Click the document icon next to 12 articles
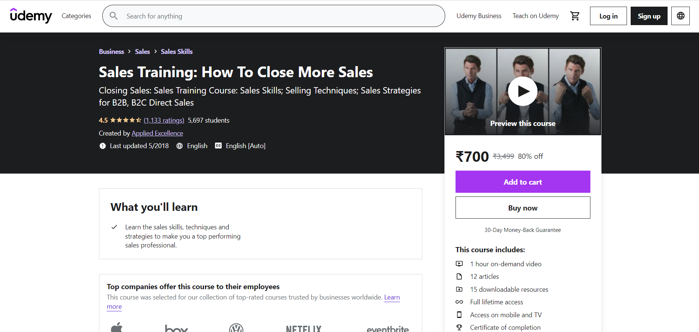Image resolution: width=699 pixels, height=332 pixels. coord(459,276)
